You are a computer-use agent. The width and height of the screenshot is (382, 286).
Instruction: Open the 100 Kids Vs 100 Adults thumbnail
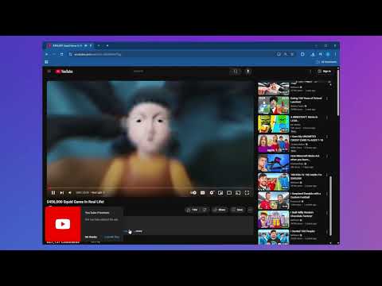pyautogui.click(x=274, y=182)
